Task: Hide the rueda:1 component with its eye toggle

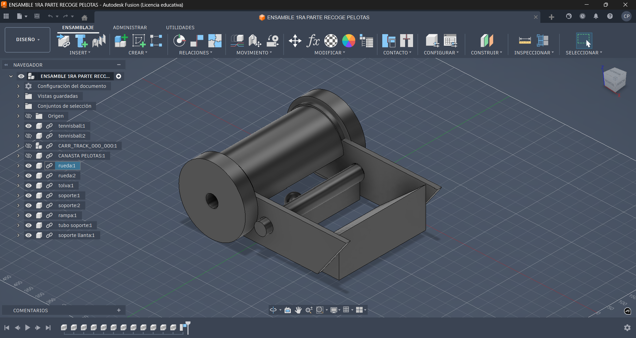Action: click(x=28, y=166)
